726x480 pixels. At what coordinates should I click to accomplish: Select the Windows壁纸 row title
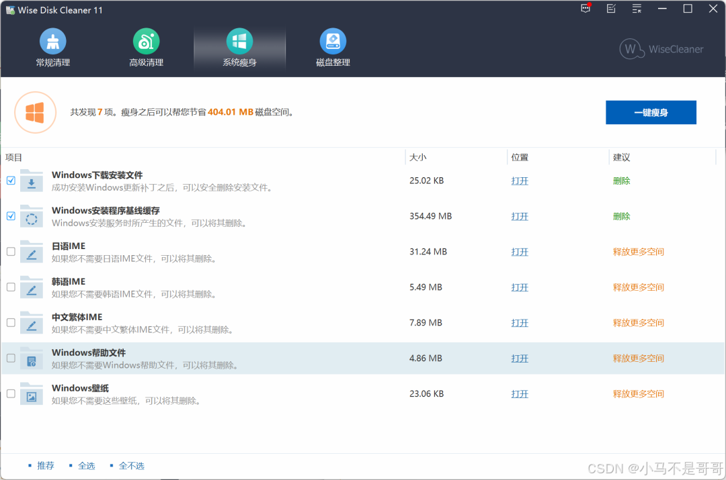point(80,389)
